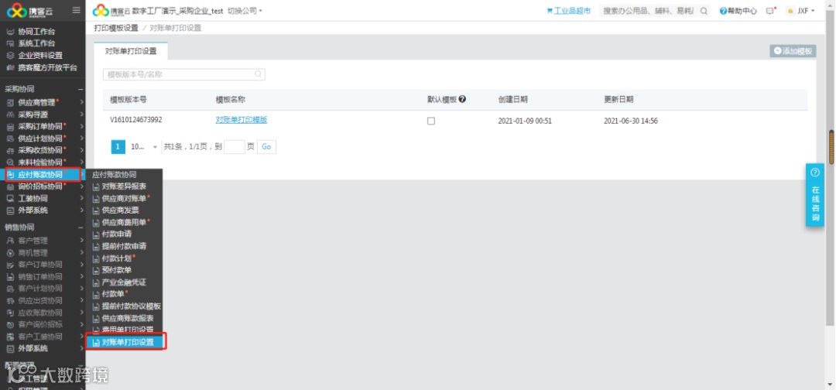This screenshot has height=390, width=836.
Task: Click update date 2021-06-30 14:56
Action: click(x=631, y=121)
